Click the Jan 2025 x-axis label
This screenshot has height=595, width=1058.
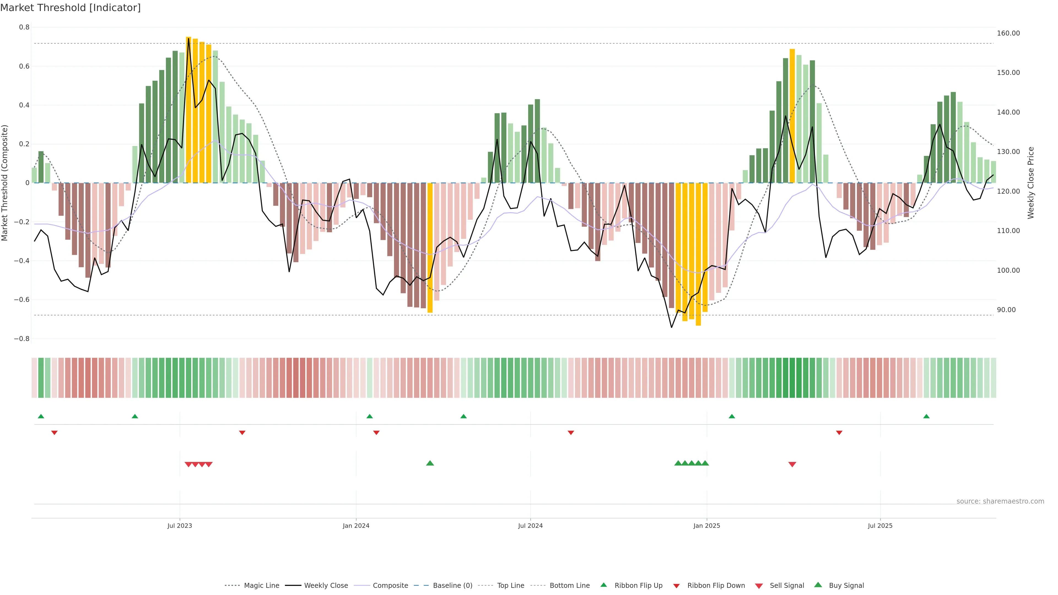(x=706, y=526)
